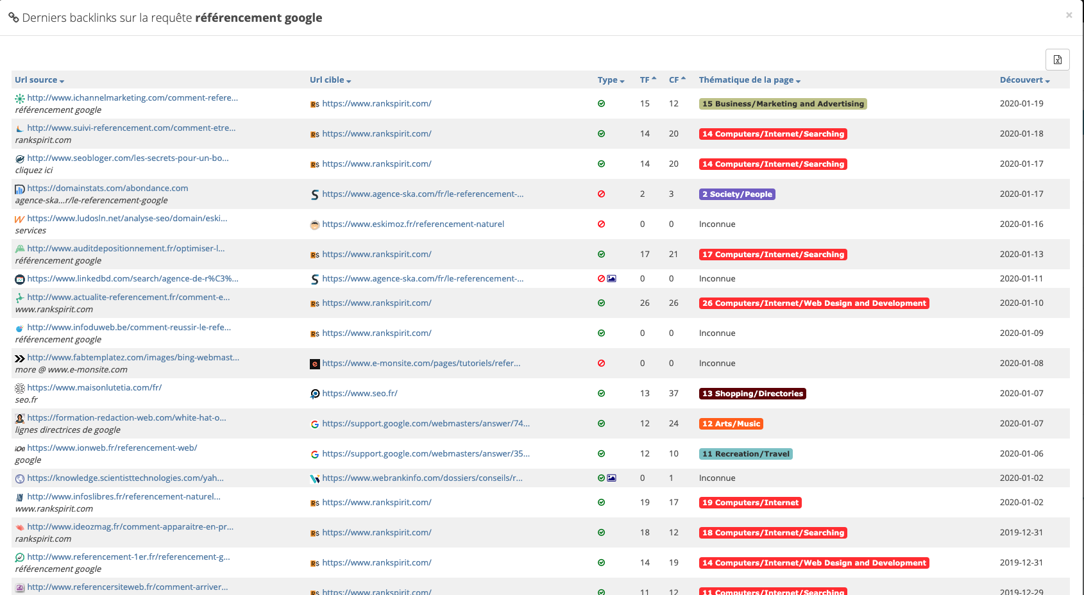Click the anchor text 'cliquez ici'
The image size is (1084, 595).
pyautogui.click(x=34, y=171)
